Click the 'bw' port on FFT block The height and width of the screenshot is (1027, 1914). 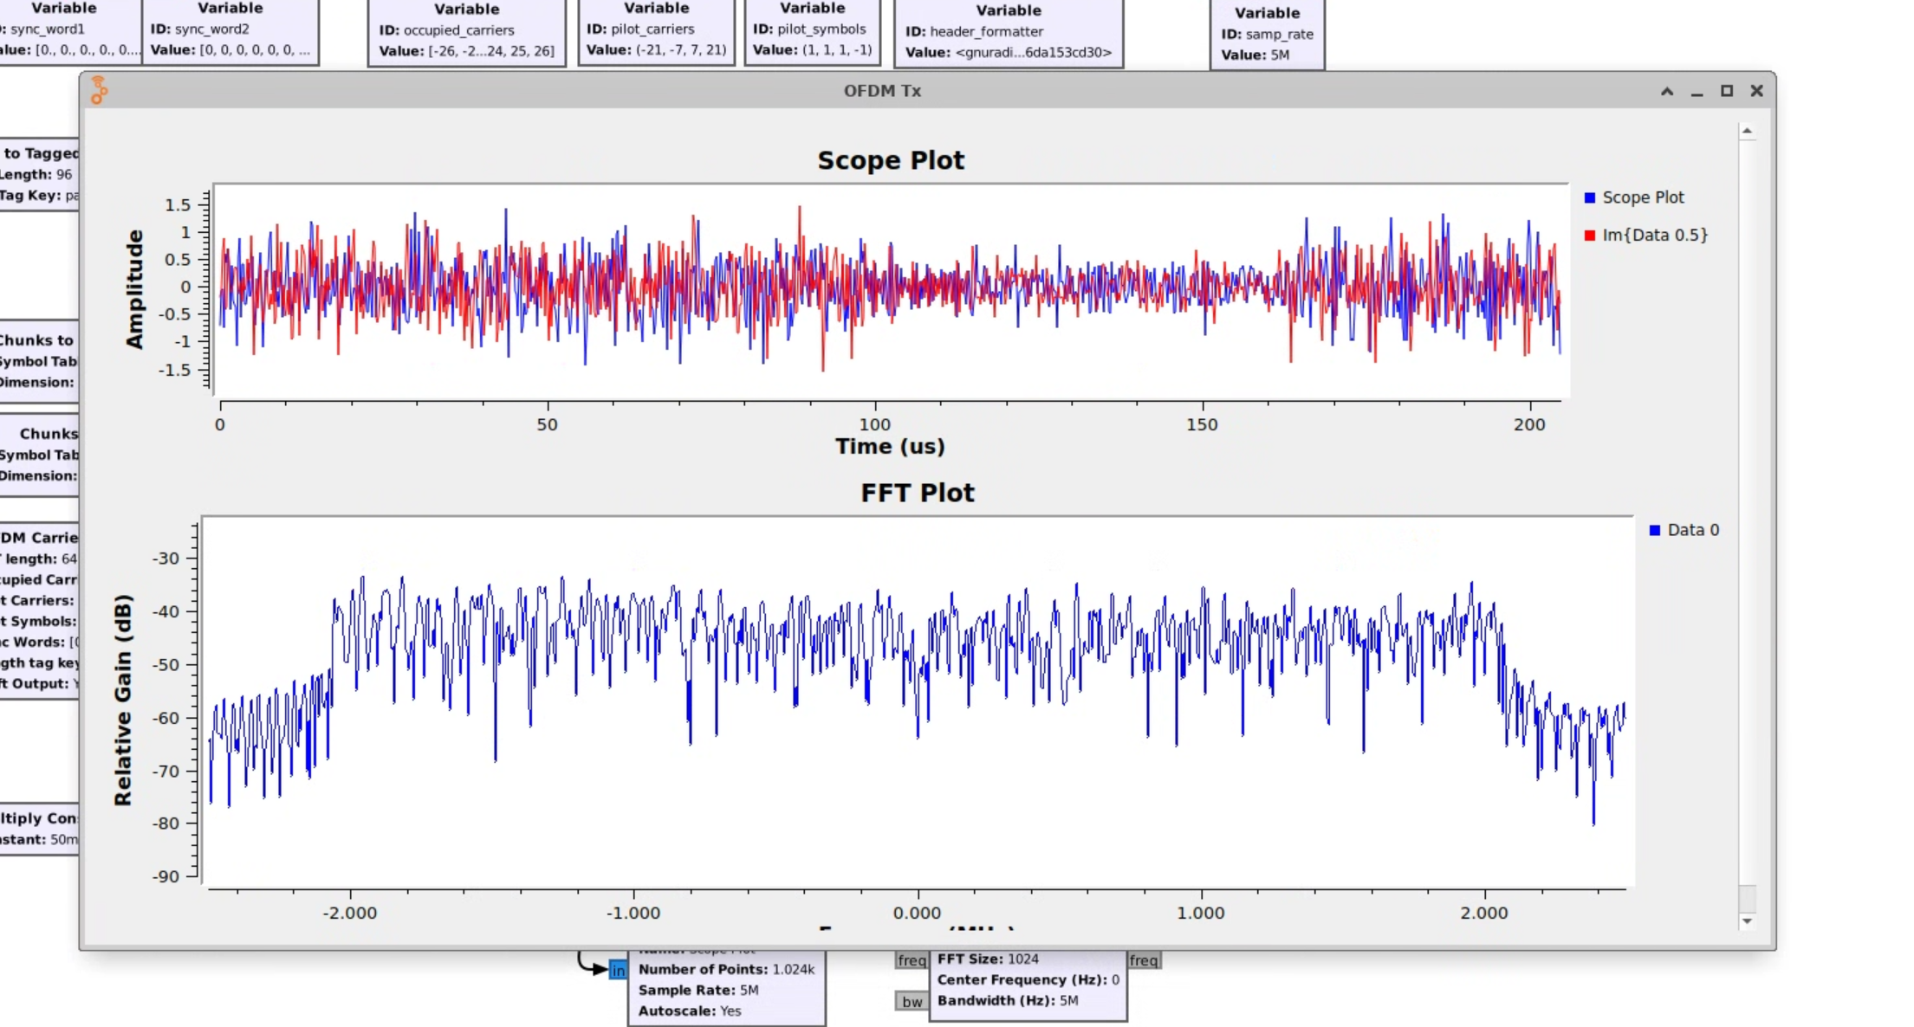pos(912,1002)
